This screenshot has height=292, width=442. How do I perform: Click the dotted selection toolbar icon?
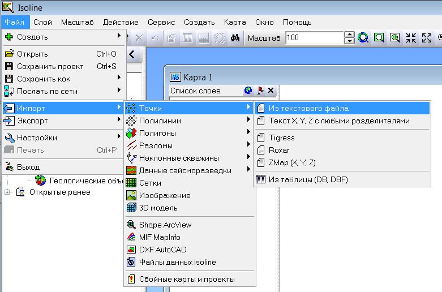[x=220, y=38]
